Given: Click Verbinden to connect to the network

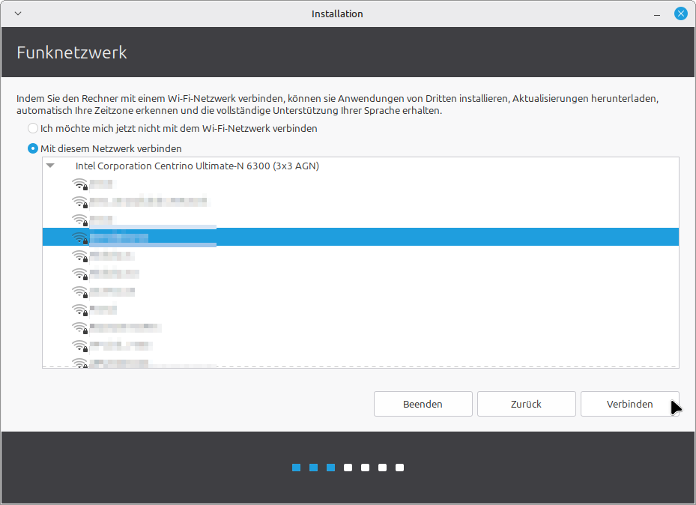Looking at the screenshot, I should point(629,404).
